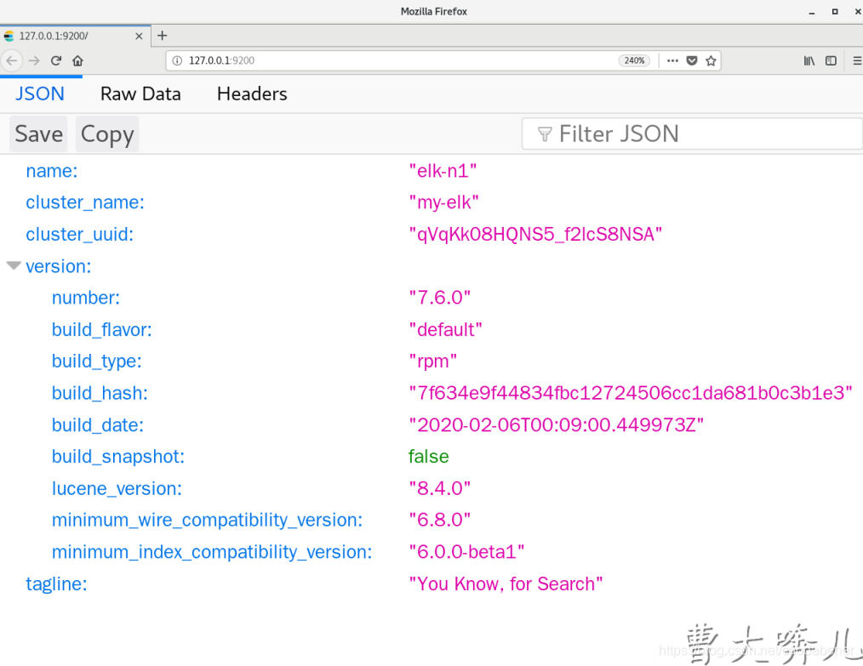Image resolution: width=863 pixels, height=666 pixels.
Task: Select the 127.0.0.1:9200/ browser tab
Action: pyautogui.click(x=75, y=36)
